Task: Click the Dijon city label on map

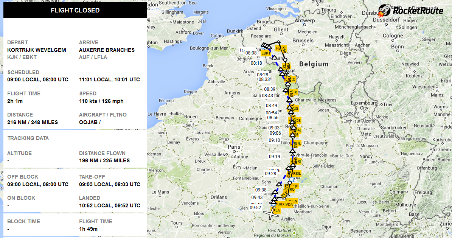Action: click(327, 227)
